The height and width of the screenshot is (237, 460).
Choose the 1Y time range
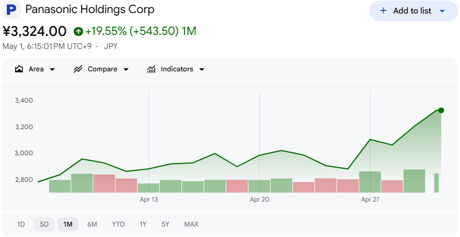[x=143, y=224]
